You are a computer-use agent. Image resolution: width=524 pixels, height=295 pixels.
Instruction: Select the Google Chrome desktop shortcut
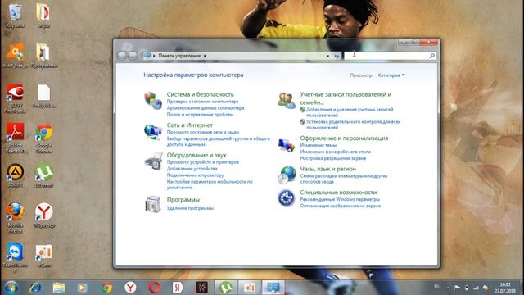(43, 138)
